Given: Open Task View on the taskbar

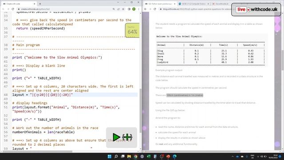Looking at the screenshot, I should click(x=122, y=156).
